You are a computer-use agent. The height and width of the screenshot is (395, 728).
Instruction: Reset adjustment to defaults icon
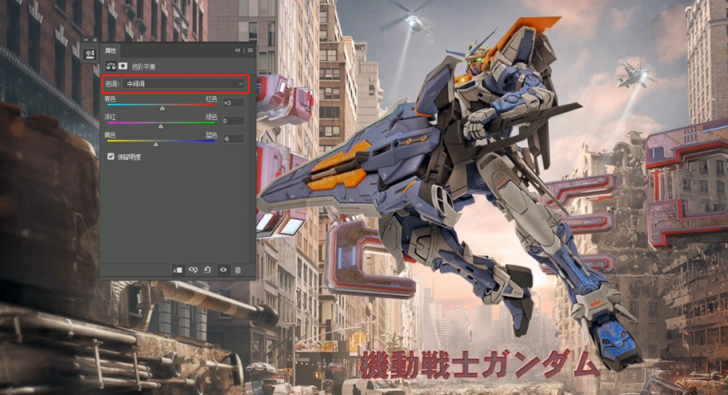[208, 270]
